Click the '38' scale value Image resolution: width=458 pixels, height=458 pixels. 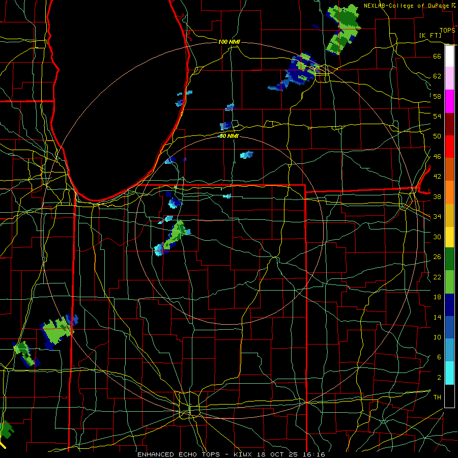tap(437, 196)
